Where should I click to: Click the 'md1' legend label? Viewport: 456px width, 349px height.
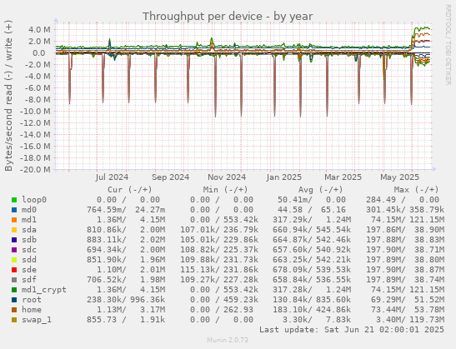tap(29, 220)
